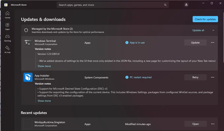Click WinAppRuntime.Singleton title
The width and height of the screenshot is (224, 131).
50,122
